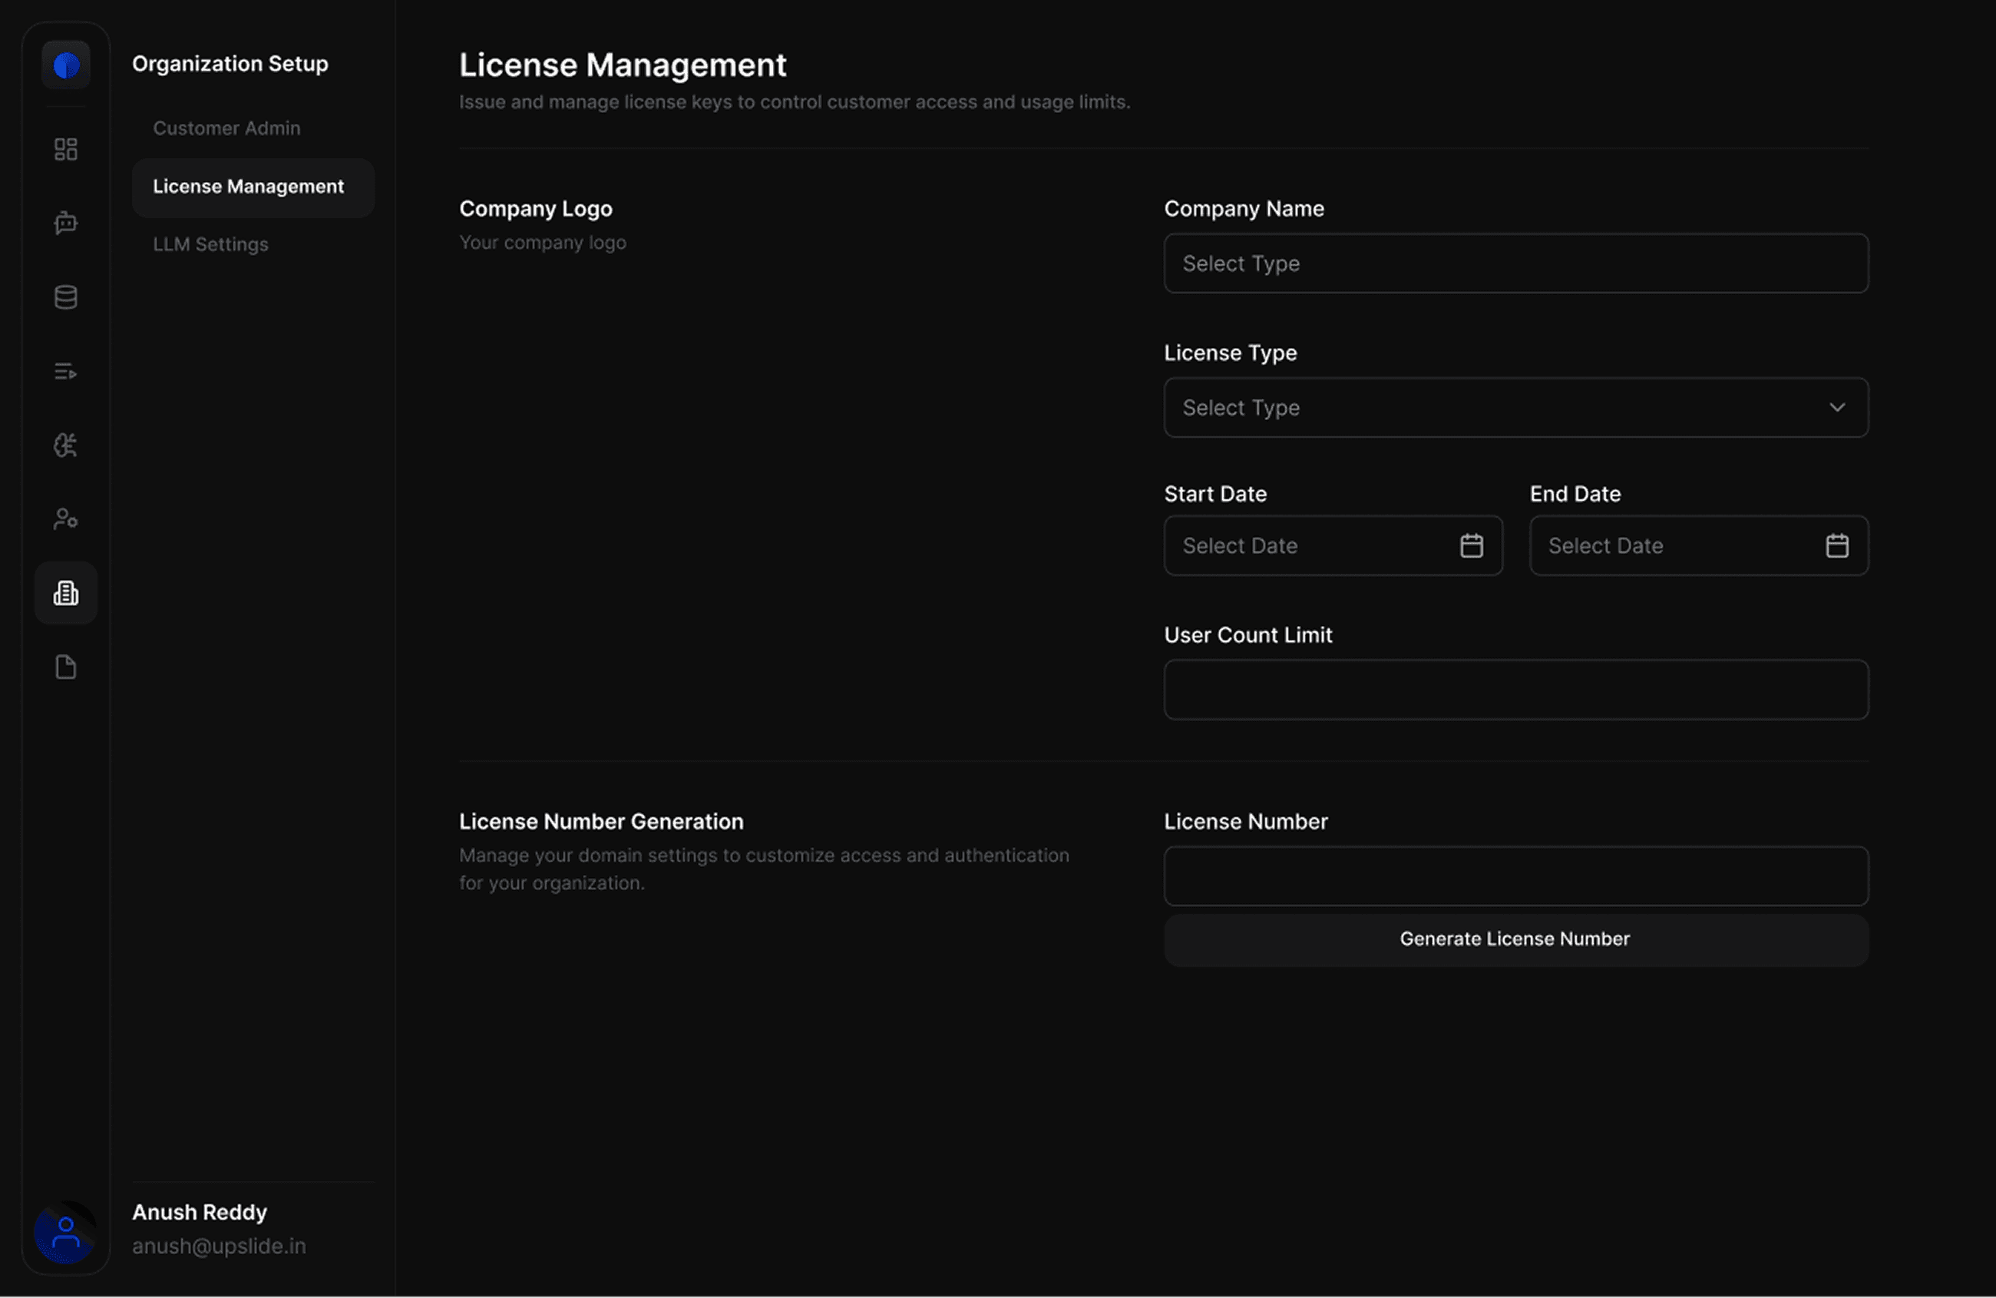
Task: Open the chatbot robot icon
Action: click(x=65, y=224)
